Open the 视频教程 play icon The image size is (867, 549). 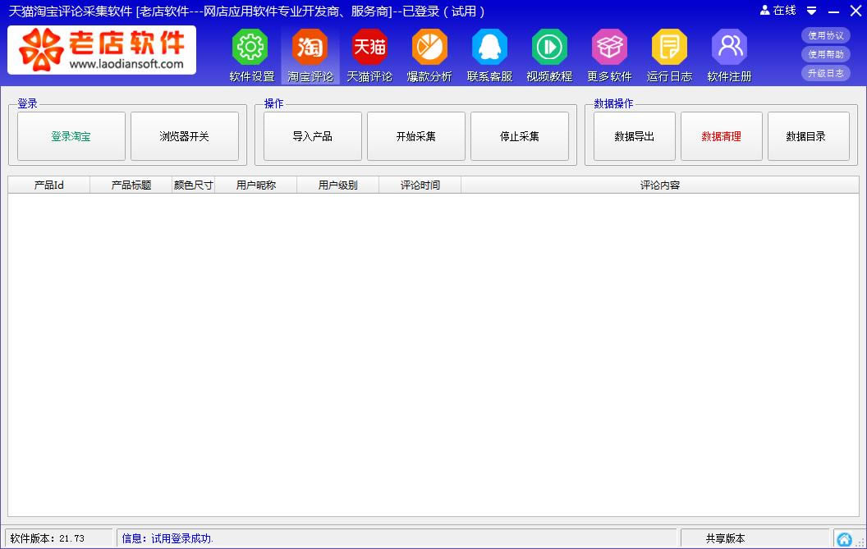tap(549, 48)
